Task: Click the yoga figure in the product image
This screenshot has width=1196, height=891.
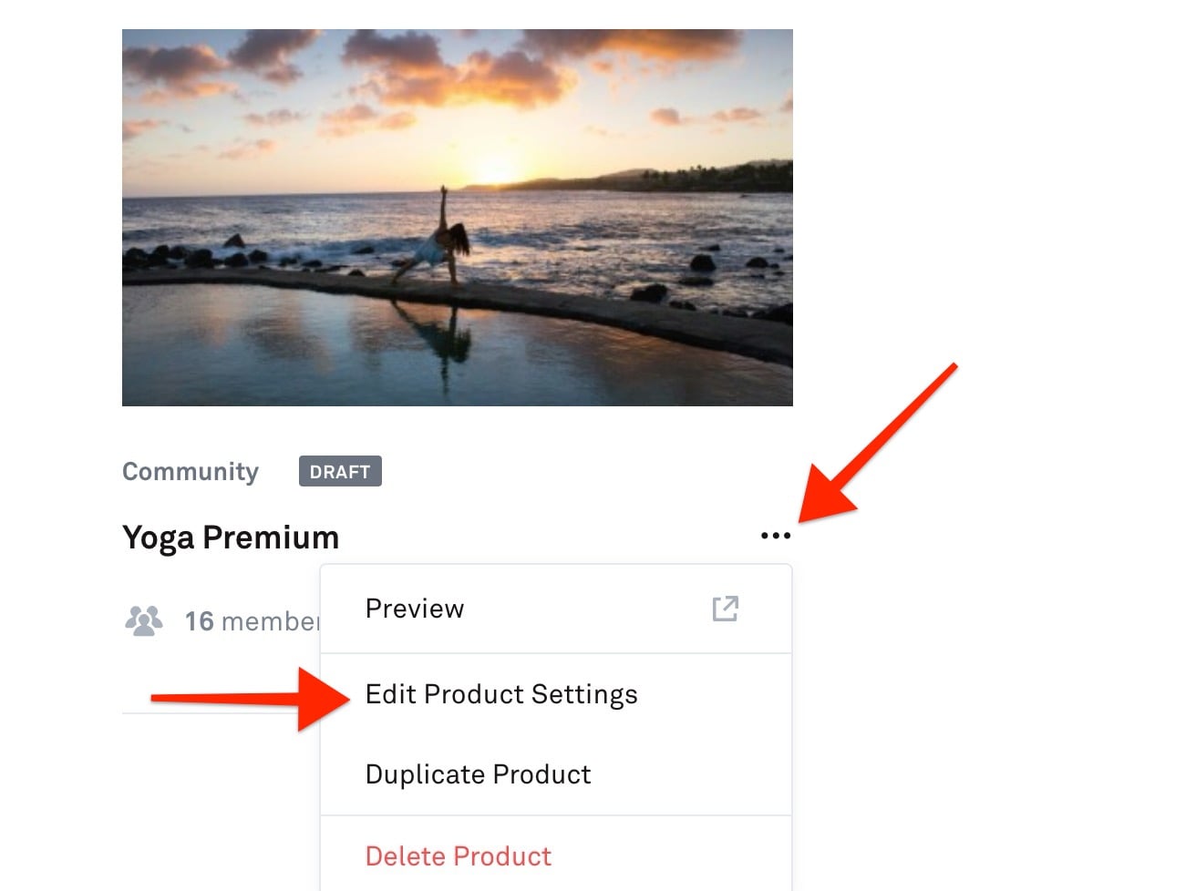Action: pyautogui.click(x=441, y=239)
